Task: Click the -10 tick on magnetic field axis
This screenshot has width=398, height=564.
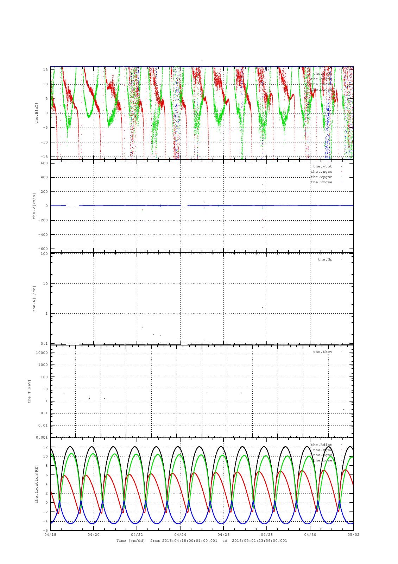Action: pos(44,142)
